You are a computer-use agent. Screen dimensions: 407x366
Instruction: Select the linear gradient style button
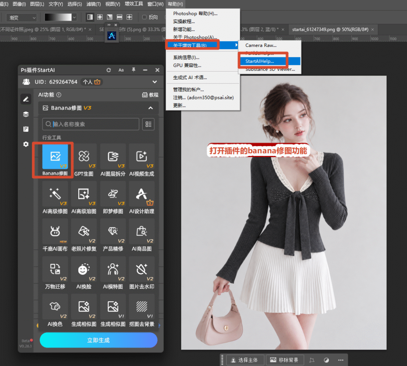coord(90,17)
